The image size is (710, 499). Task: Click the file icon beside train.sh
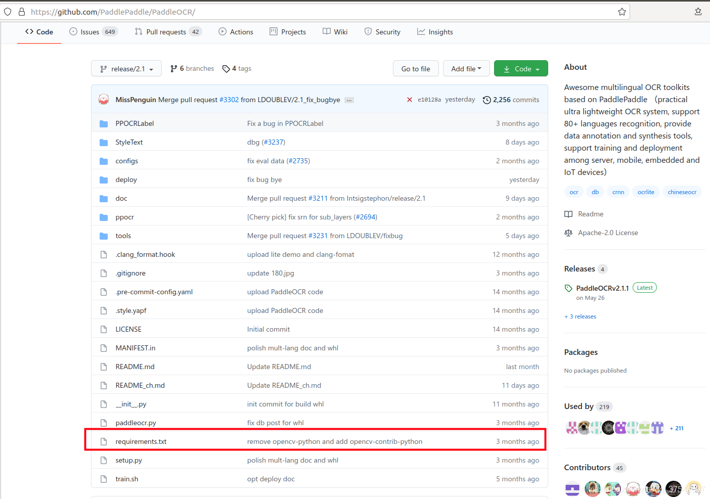[104, 479]
